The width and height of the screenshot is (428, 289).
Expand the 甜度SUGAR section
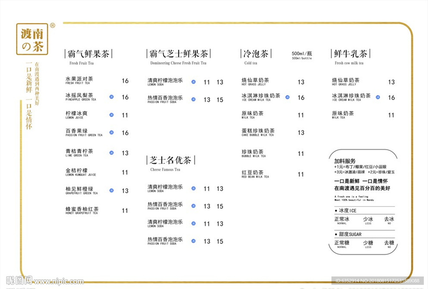click(x=349, y=234)
